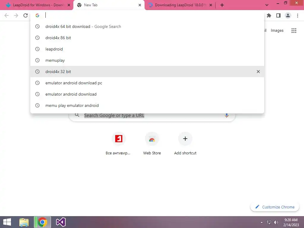
Task: Click the Chrome taskbar icon
Action: (x=42, y=222)
